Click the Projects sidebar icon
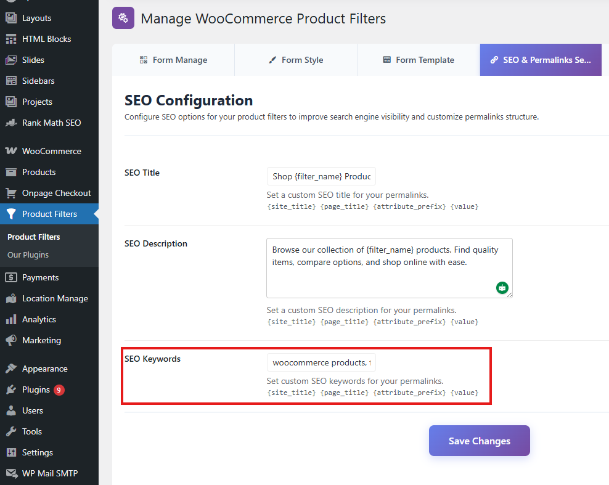The width and height of the screenshot is (609, 485). pos(11,102)
